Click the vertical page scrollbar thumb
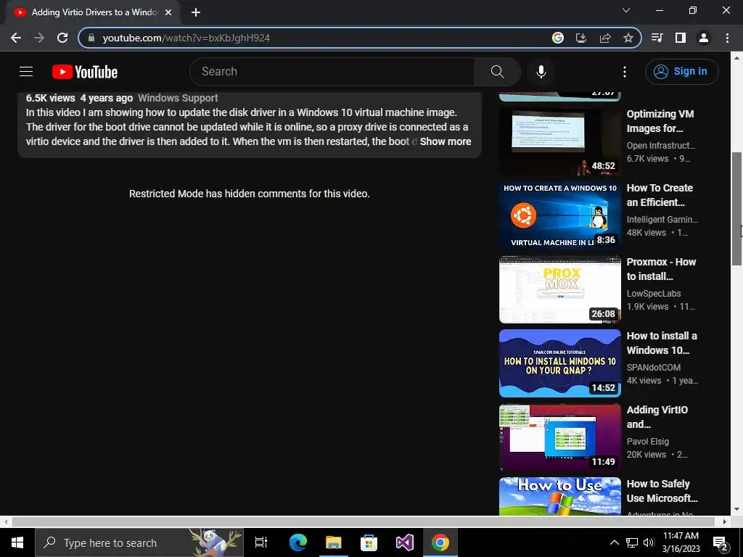 [x=736, y=209]
